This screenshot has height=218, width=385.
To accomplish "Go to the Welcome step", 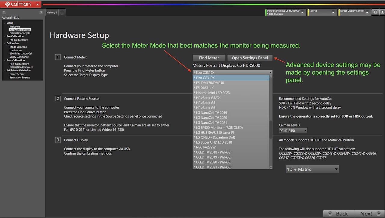I will click(x=15, y=27).
